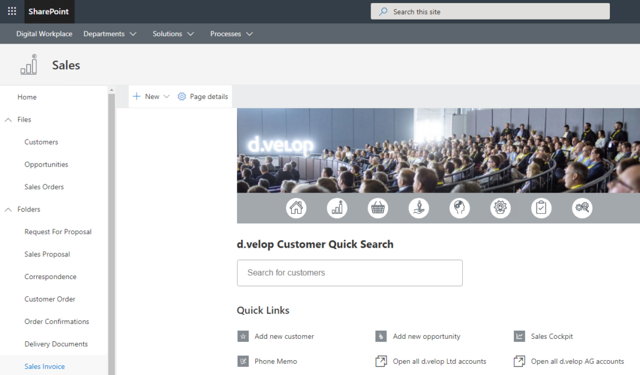Click Add new customer quick link
Image resolution: width=640 pixels, height=375 pixels.
point(284,336)
